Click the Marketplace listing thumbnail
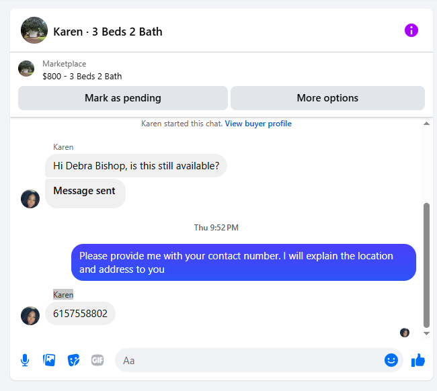The image size is (437, 391). pyautogui.click(x=26, y=69)
